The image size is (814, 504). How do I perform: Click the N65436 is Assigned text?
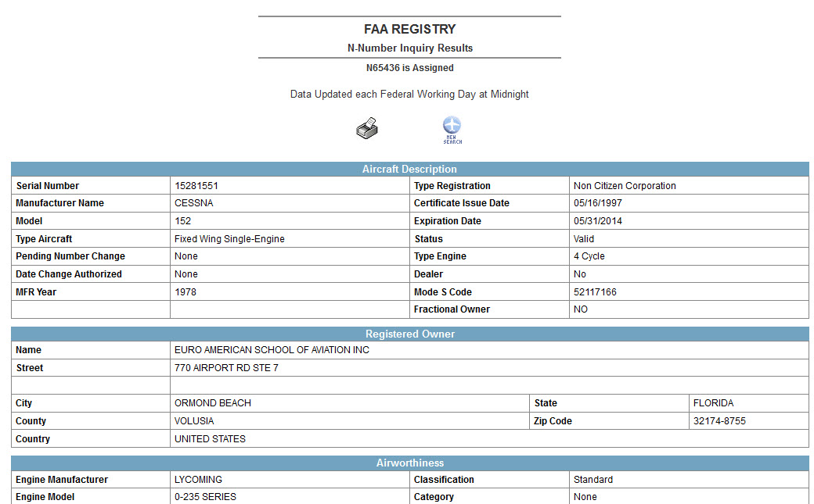pyautogui.click(x=409, y=68)
